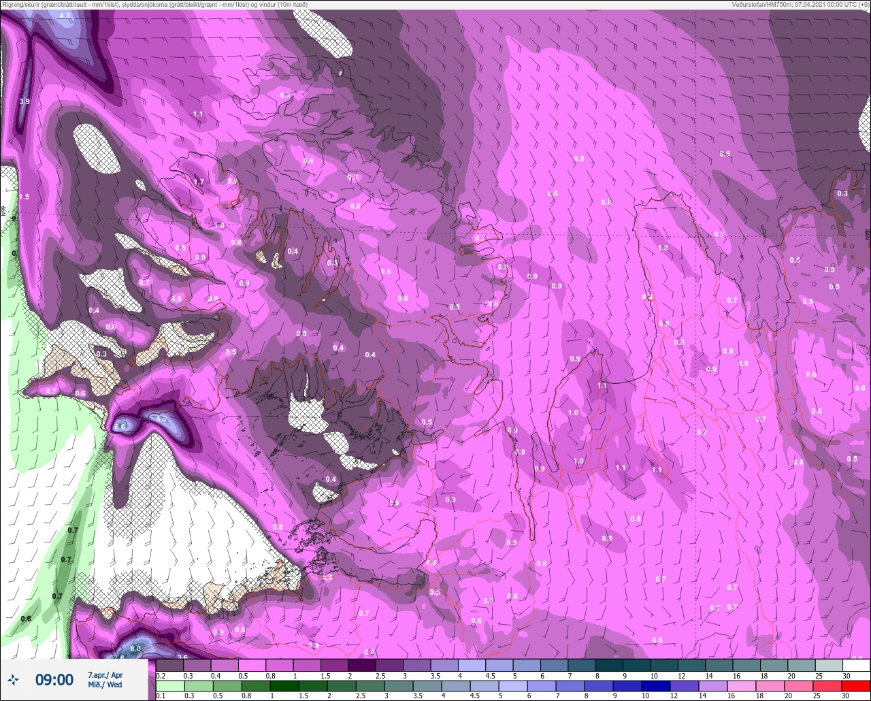Click the 3.6 value on the map
Image resolution: width=871 pixels, height=701 pixels.
[182, 657]
